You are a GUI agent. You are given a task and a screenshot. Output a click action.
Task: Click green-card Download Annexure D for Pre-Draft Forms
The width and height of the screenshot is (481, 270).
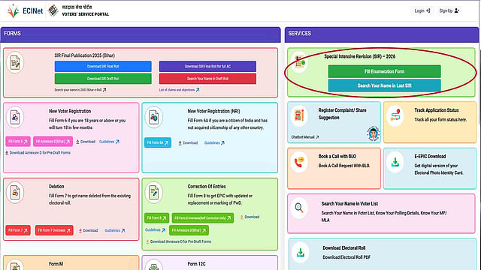[178, 241]
